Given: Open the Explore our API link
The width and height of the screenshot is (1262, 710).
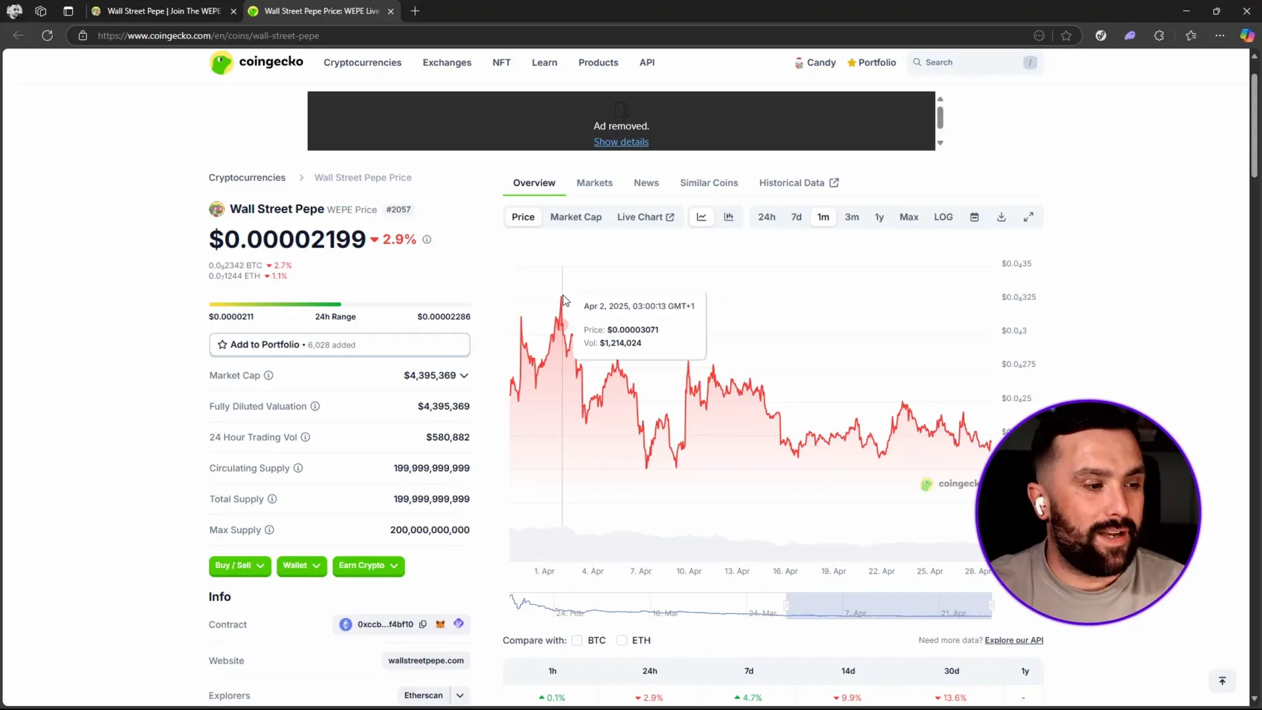Looking at the screenshot, I should pyautogui.click(x=1014, y=640).
